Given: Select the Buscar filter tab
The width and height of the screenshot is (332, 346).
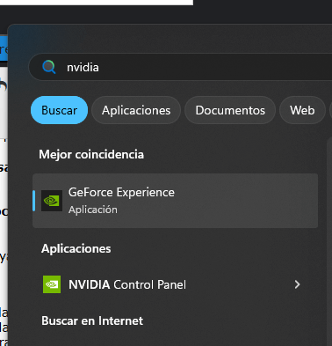Looking at the screenshot, I should [59, 110].
